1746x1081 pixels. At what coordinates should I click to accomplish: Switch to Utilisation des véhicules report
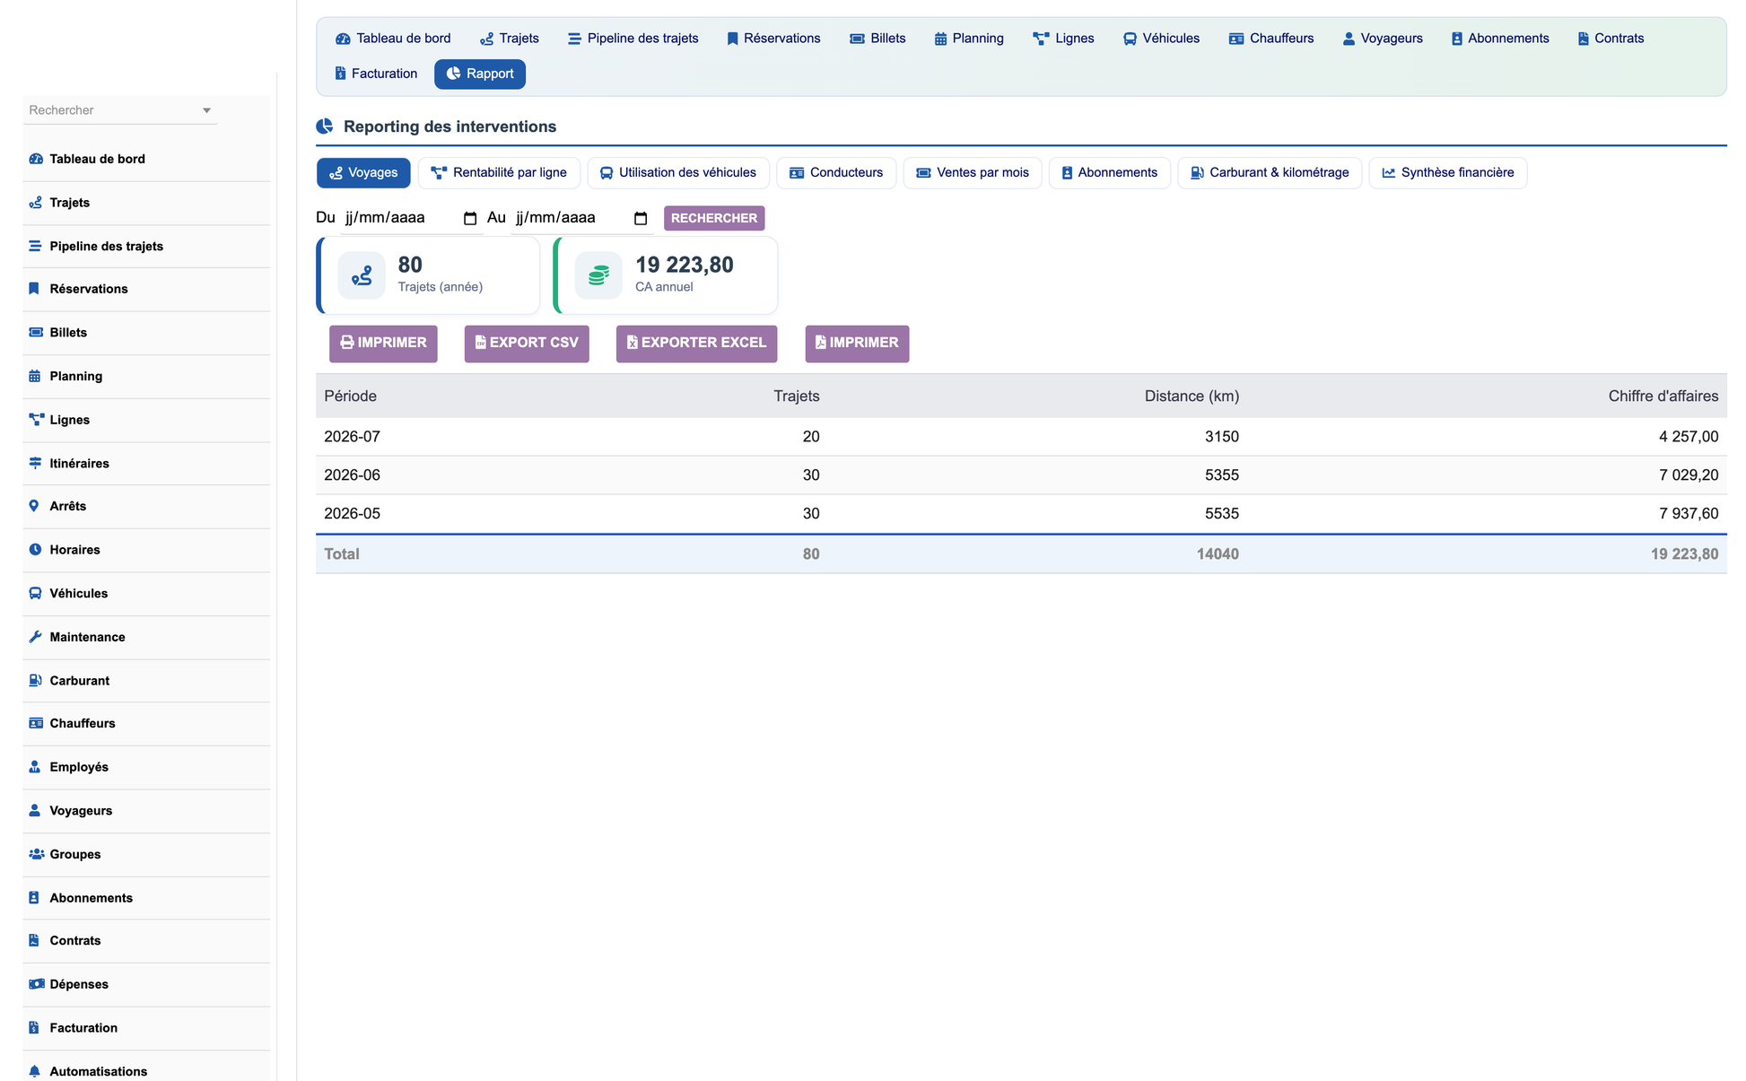coord(678,173)
